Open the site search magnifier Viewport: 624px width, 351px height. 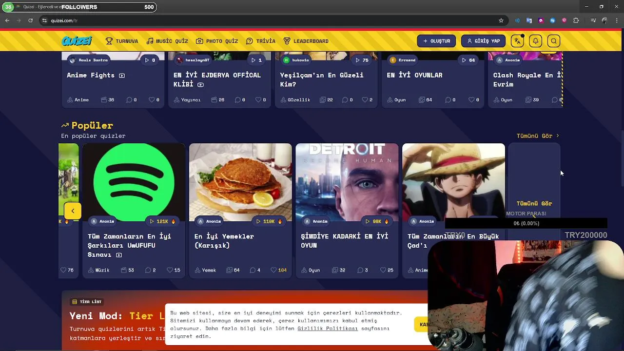[x=554, y=41]
